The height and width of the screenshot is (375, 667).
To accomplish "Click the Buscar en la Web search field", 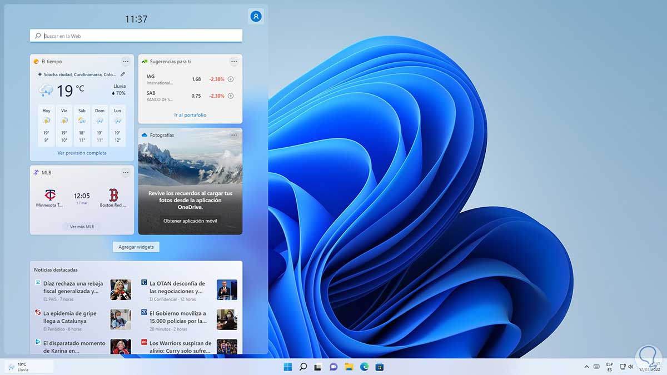I will [x=136, y=36].
